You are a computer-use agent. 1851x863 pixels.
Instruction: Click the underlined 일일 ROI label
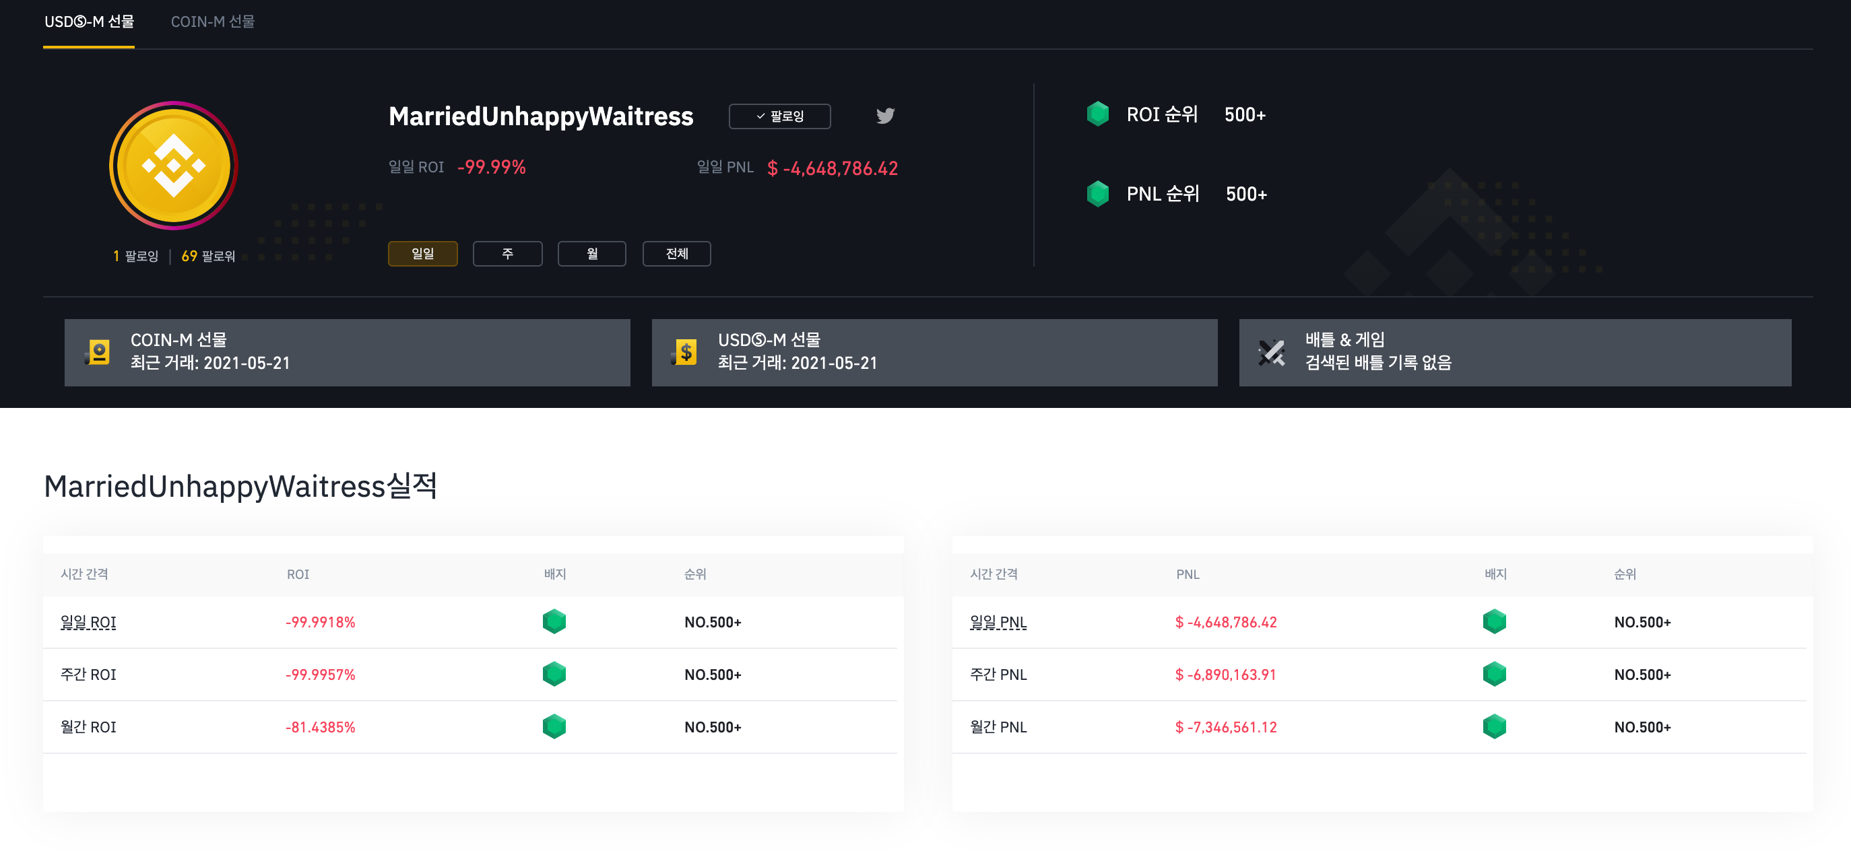88,623
